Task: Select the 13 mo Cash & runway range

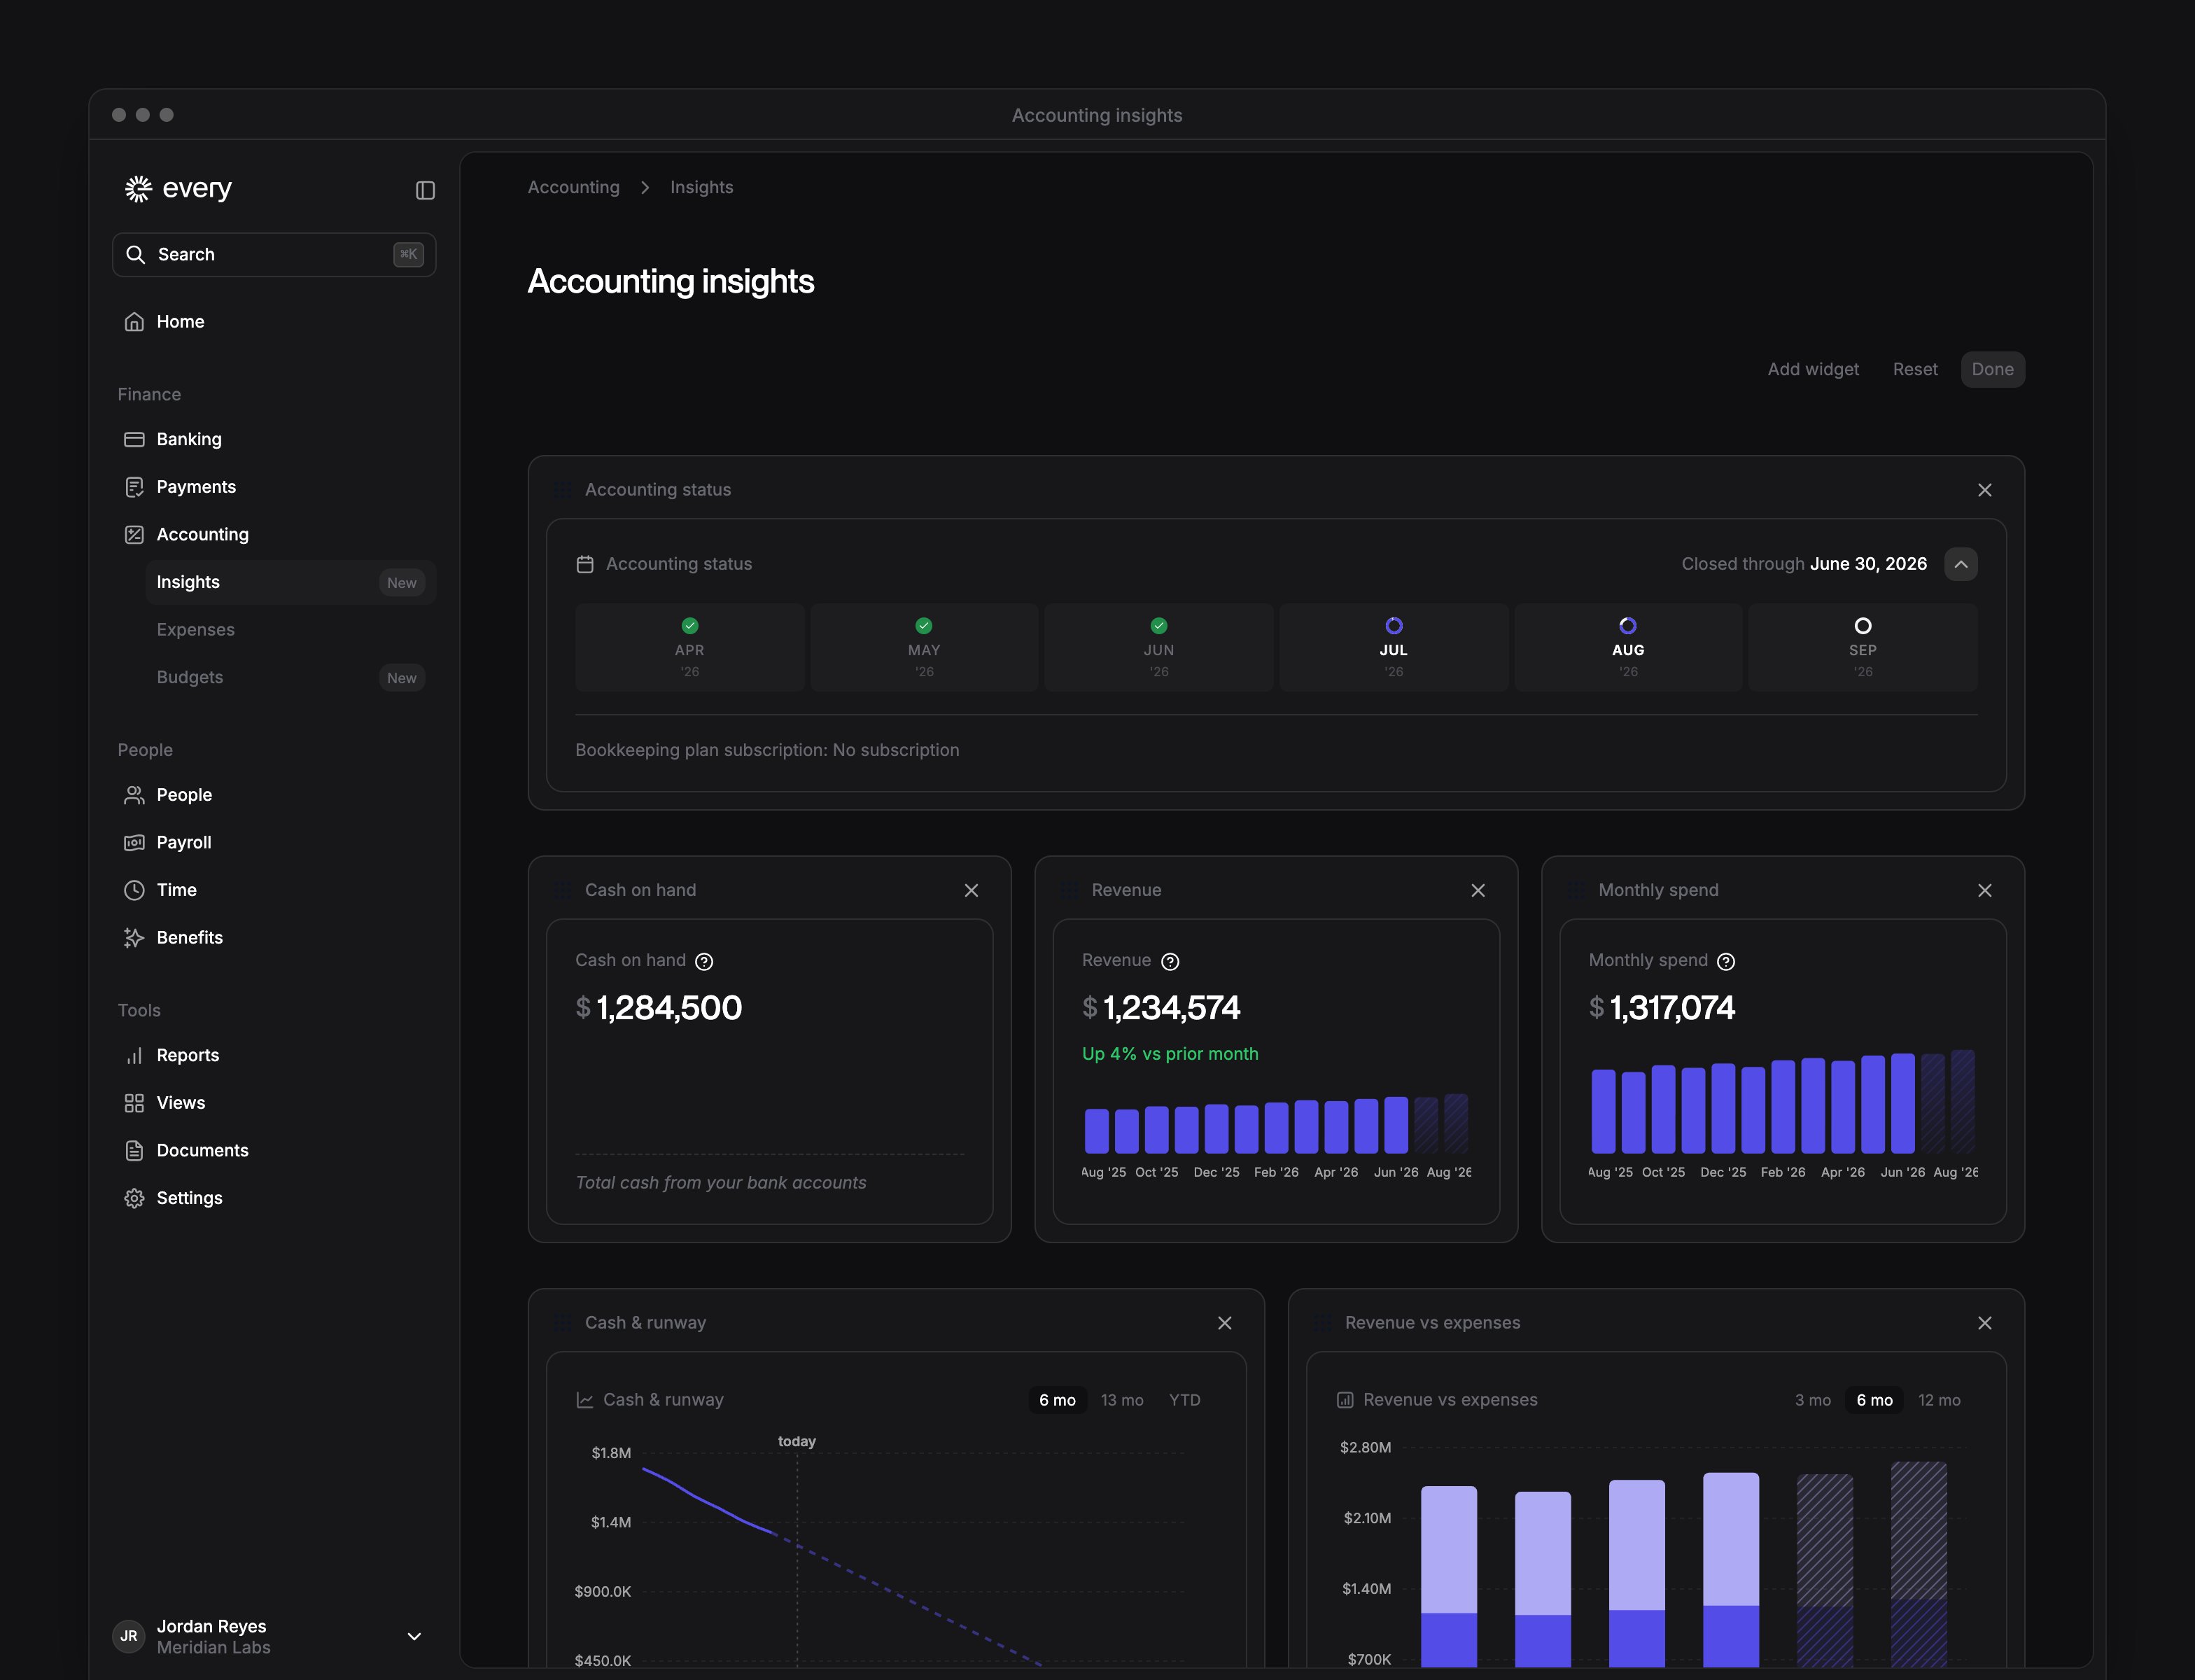Action: [x=1122, y=1400]
